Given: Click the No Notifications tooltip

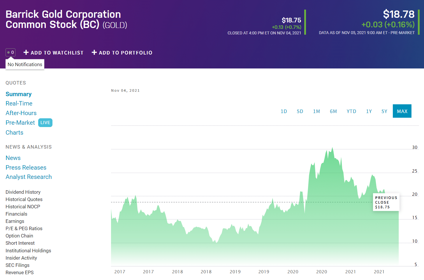Looking at the screenshot, I should pyautogui.click(x=25, y=64).
